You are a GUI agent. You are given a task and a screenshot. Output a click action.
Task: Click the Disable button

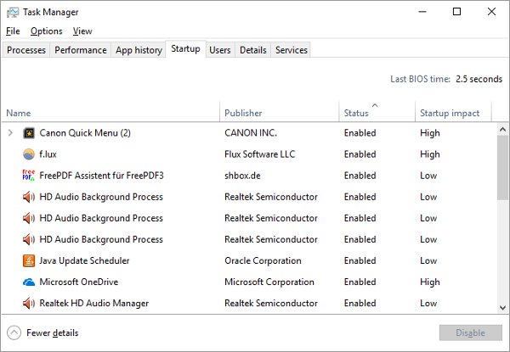click(470, 332)
